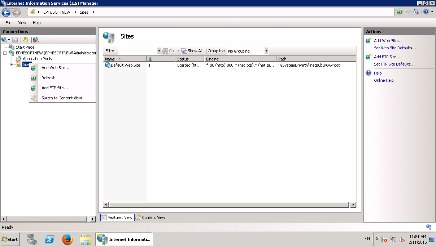The width and height of the screenshot is (436, 247).
Task: Select the Sites node in the Connections tree
Action: [27, 64]
